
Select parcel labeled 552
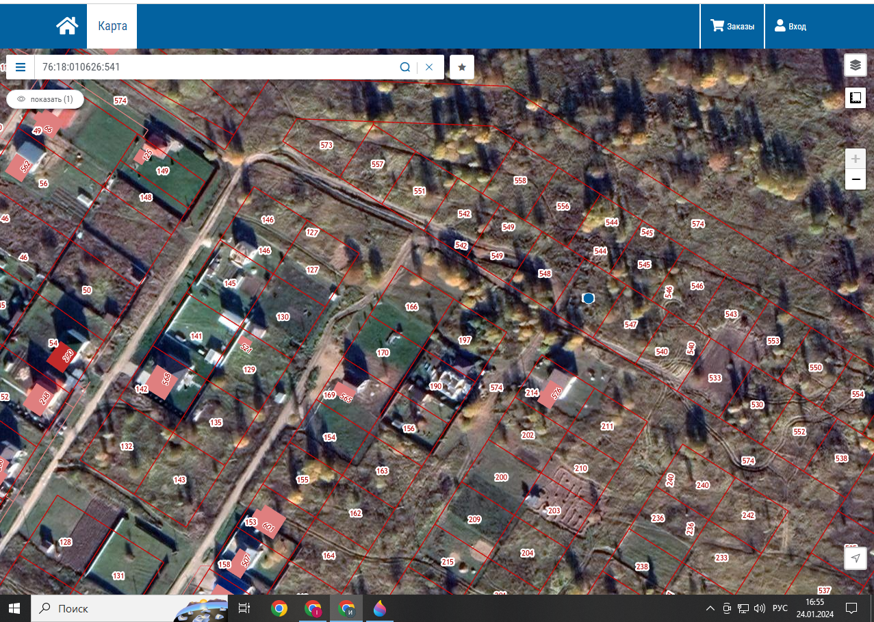pos(799,432)
